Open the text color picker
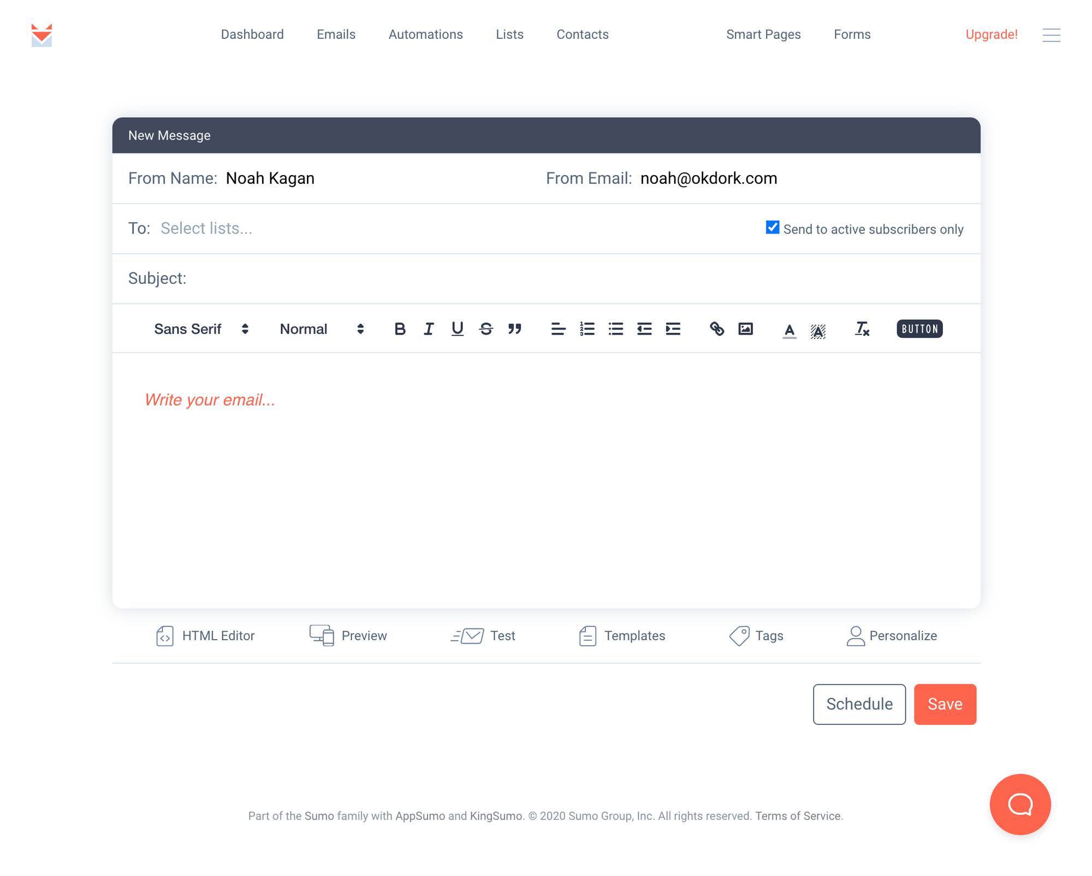The image size is (1092, 876). pos(789,330)
